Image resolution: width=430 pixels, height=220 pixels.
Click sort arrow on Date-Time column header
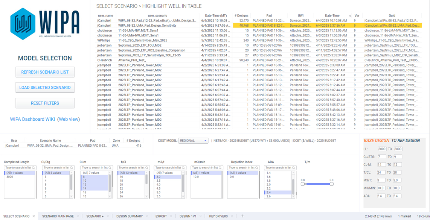[350, 16]
